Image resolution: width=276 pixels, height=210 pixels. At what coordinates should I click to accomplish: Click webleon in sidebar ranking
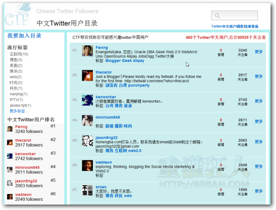coord(23,194)
